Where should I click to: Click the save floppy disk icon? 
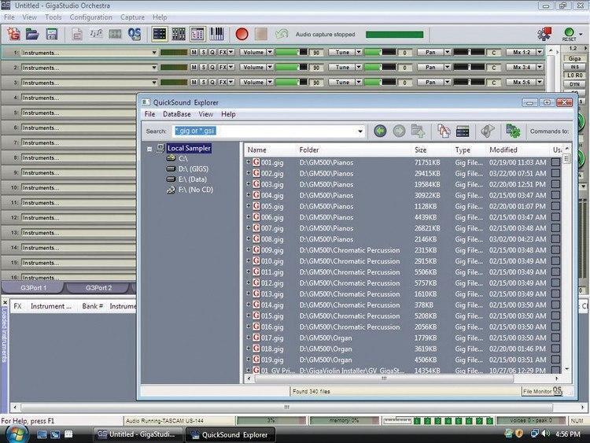[x=52, y=35]
